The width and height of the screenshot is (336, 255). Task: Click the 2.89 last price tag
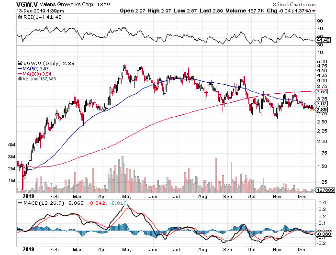coord(322,110)
